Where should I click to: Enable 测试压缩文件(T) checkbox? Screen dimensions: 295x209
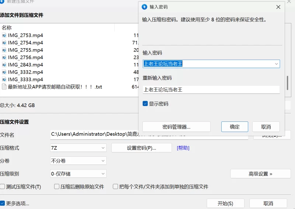coord(2,187)
